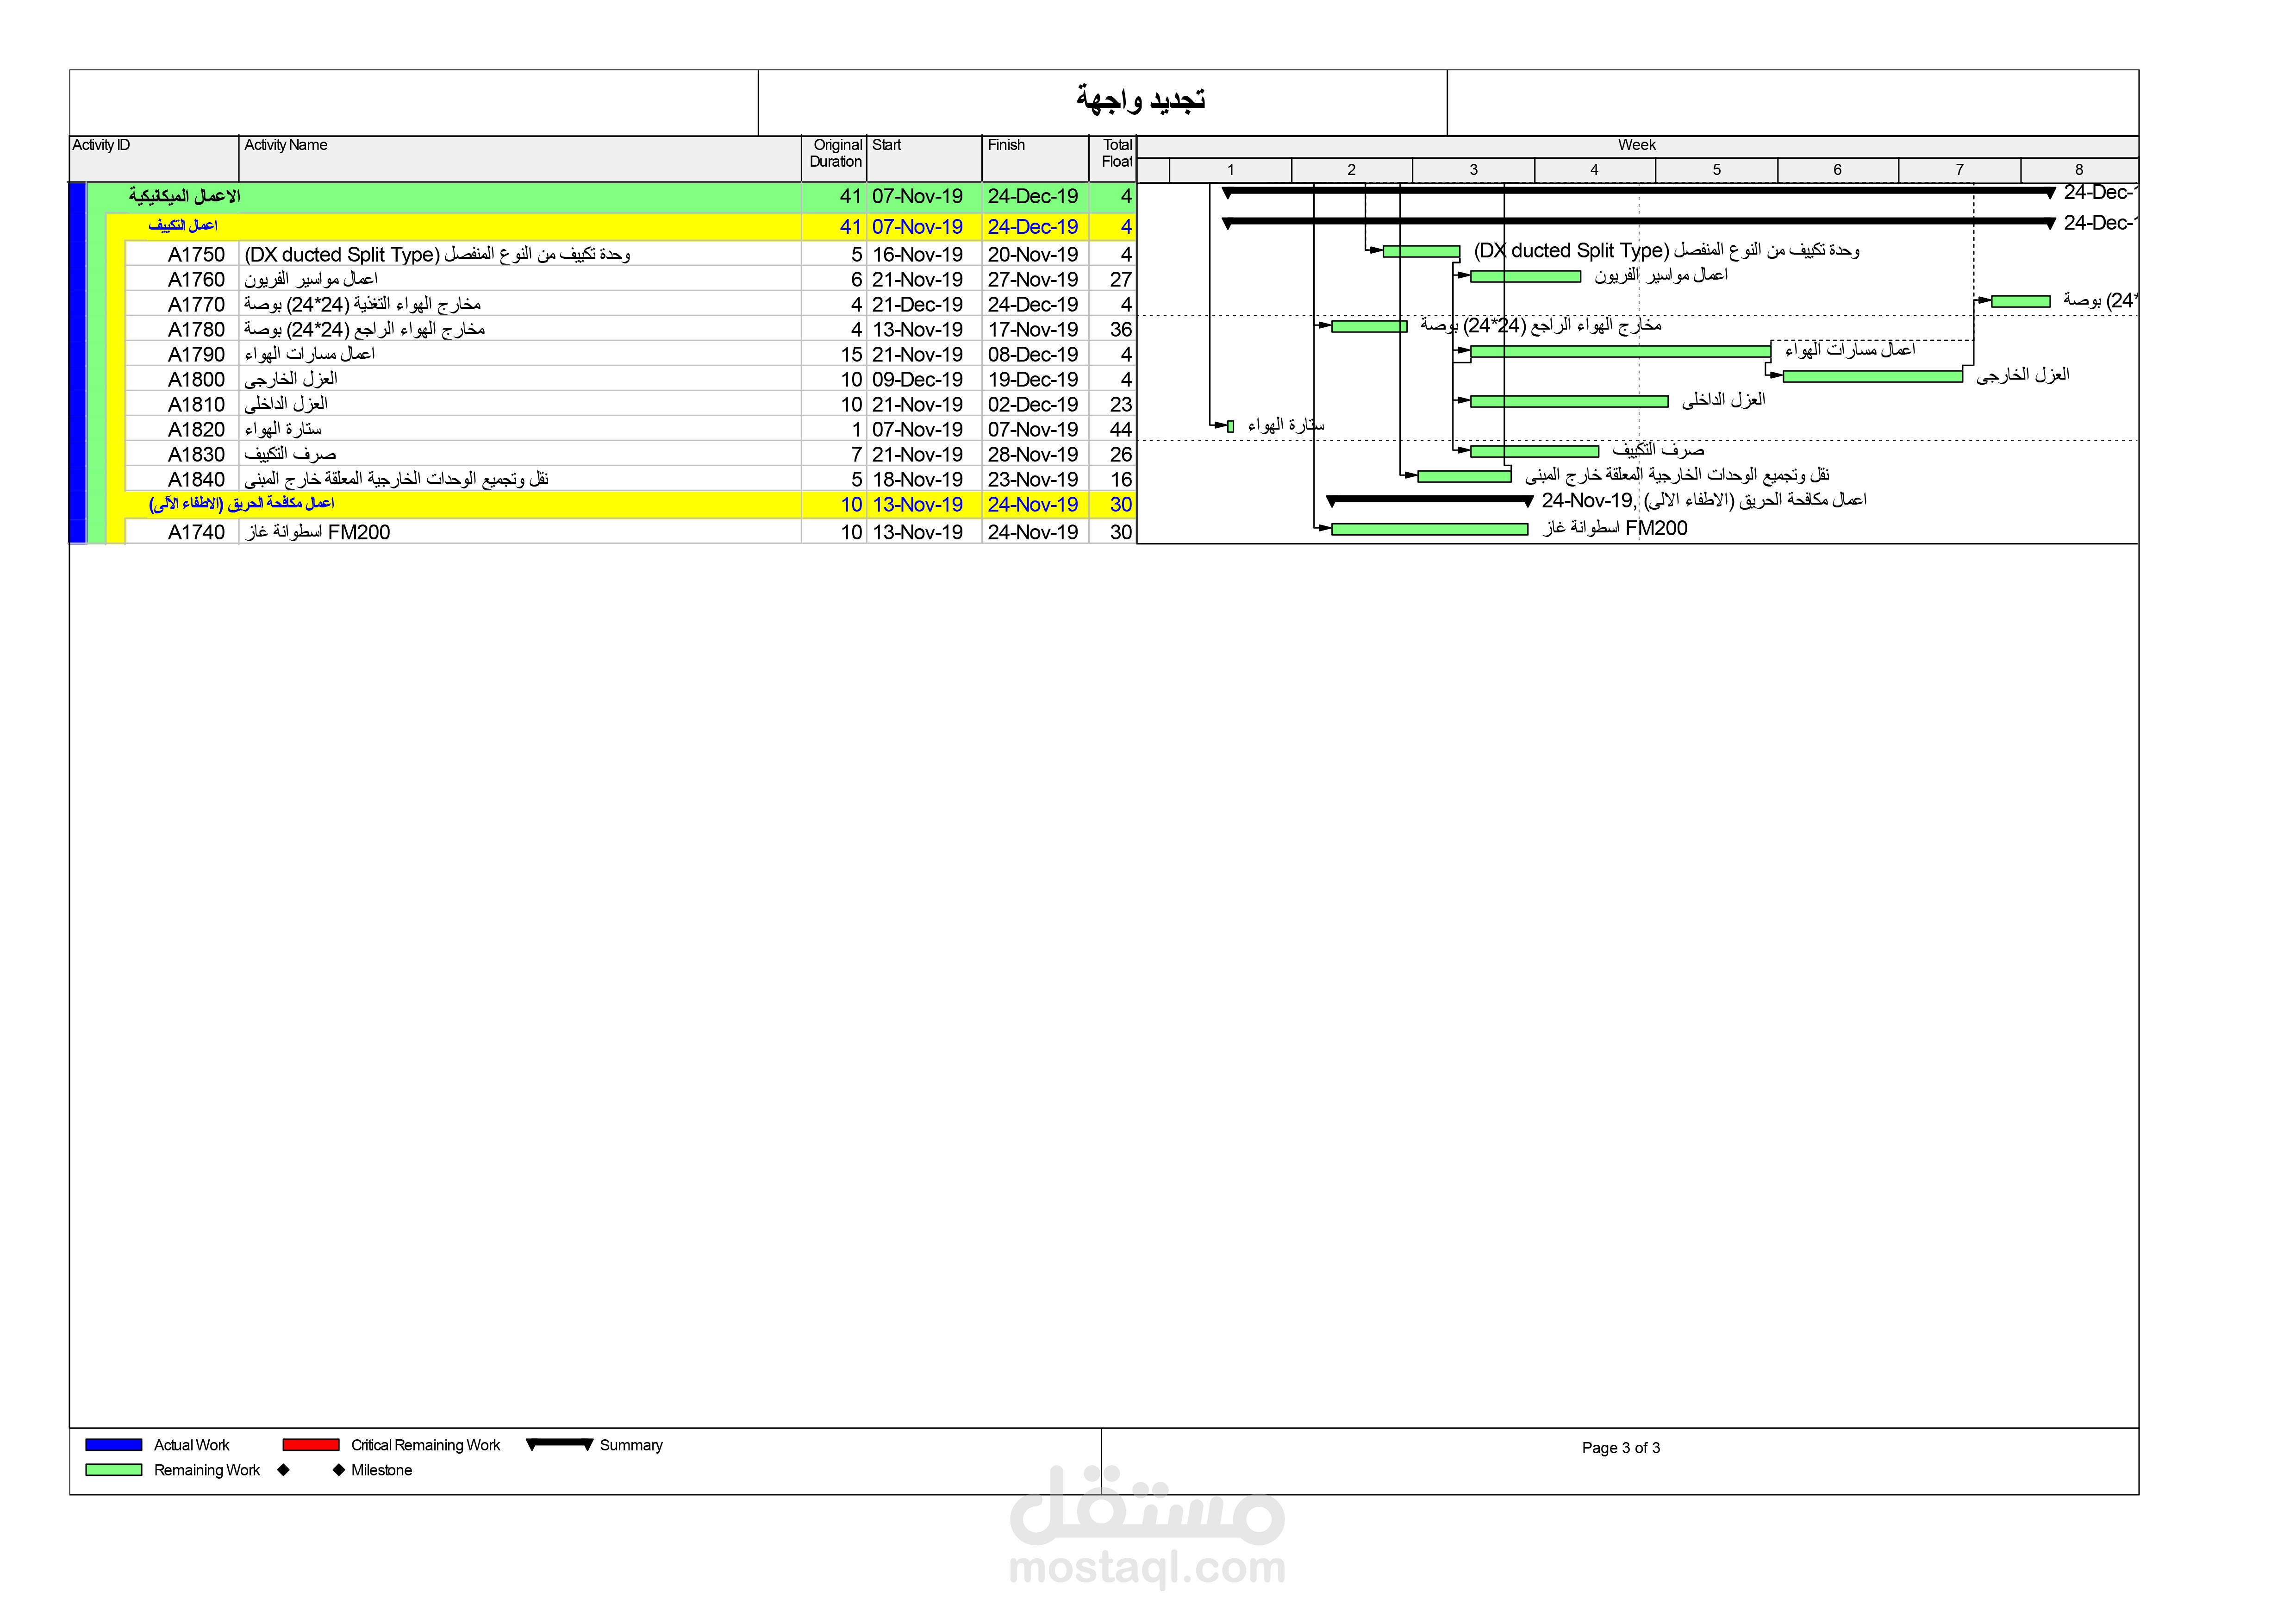Click the Page 3 of 3 footer text

click(1620, 1448)
